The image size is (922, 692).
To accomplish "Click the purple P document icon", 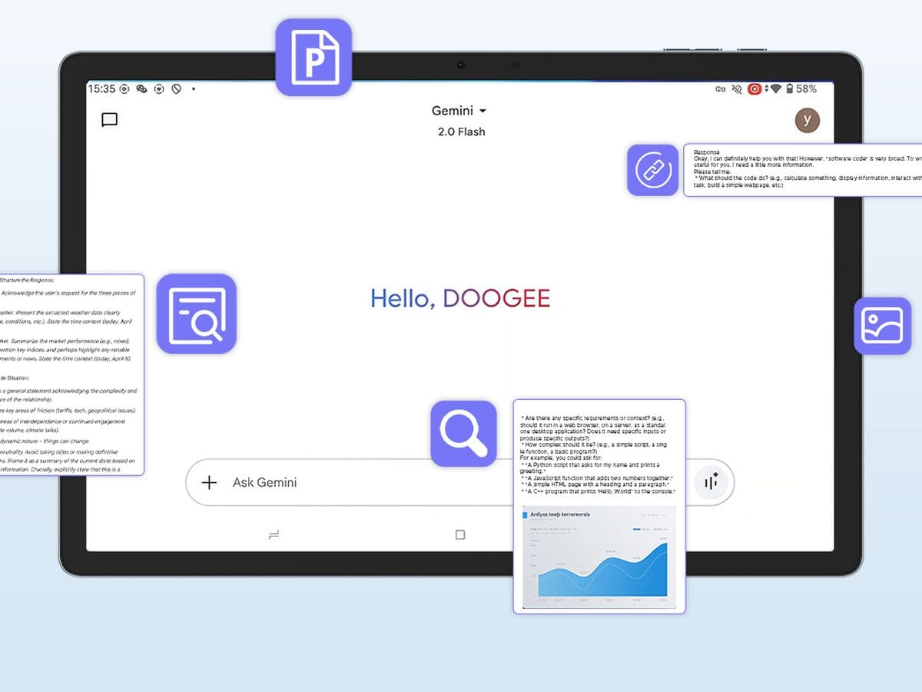I will tap(313, 58).
